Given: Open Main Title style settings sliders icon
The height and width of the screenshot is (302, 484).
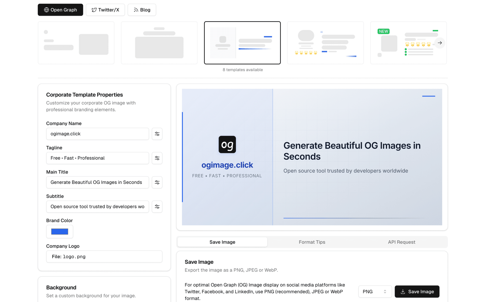Looking at the screenshot, I should pyautogui.click(x=157, y=182).
